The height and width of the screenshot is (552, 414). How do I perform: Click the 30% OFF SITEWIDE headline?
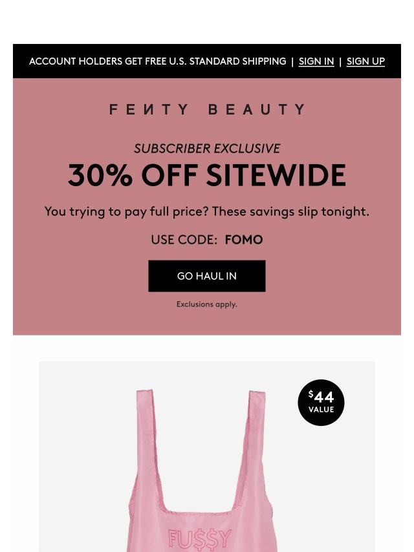coord(207,175)
